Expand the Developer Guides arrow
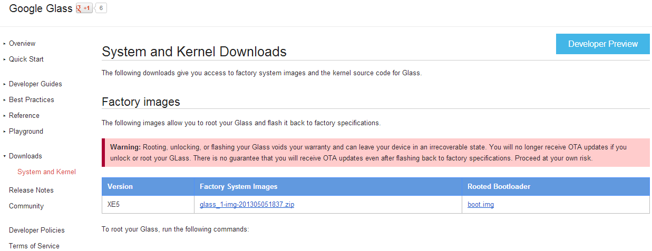 [x=4, y=84]
